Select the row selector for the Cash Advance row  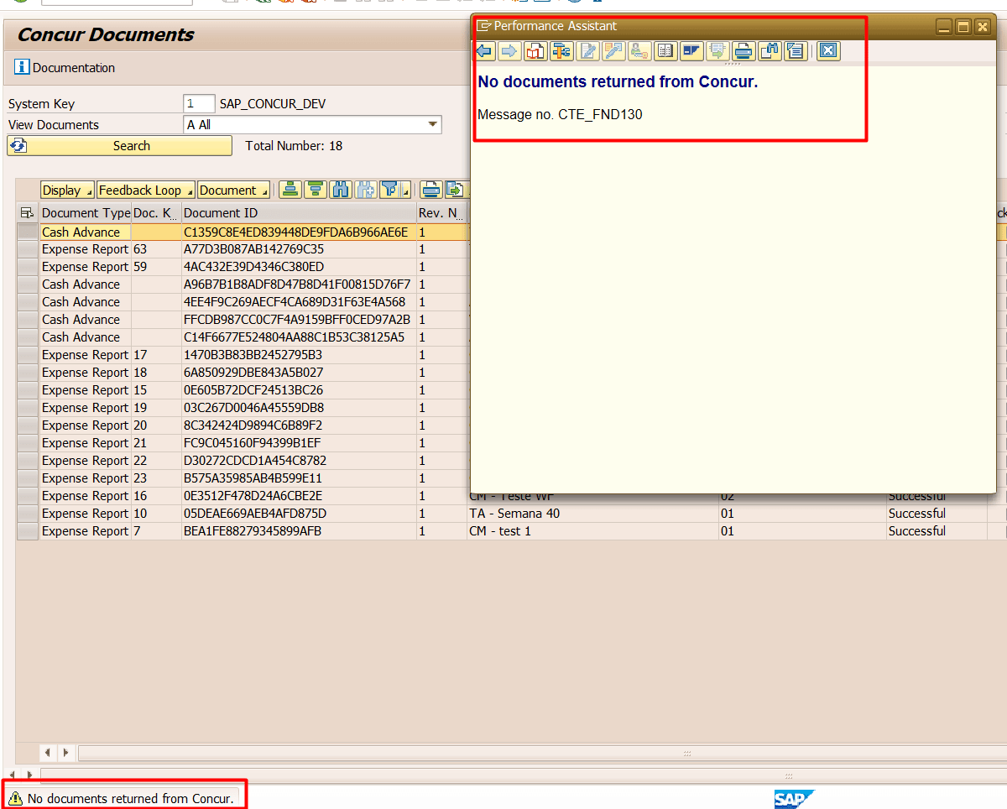click(28, 232)
